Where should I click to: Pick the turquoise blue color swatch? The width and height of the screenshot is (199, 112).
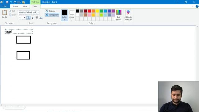pos(105,11)
